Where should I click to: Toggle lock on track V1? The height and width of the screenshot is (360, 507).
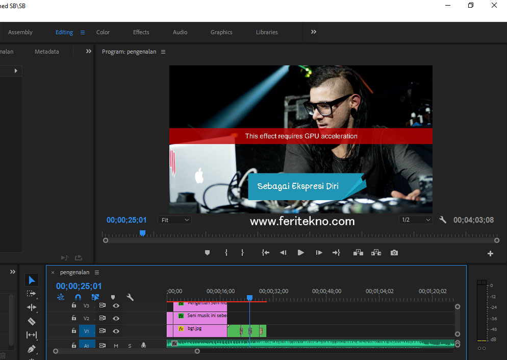tap(74, 330)
